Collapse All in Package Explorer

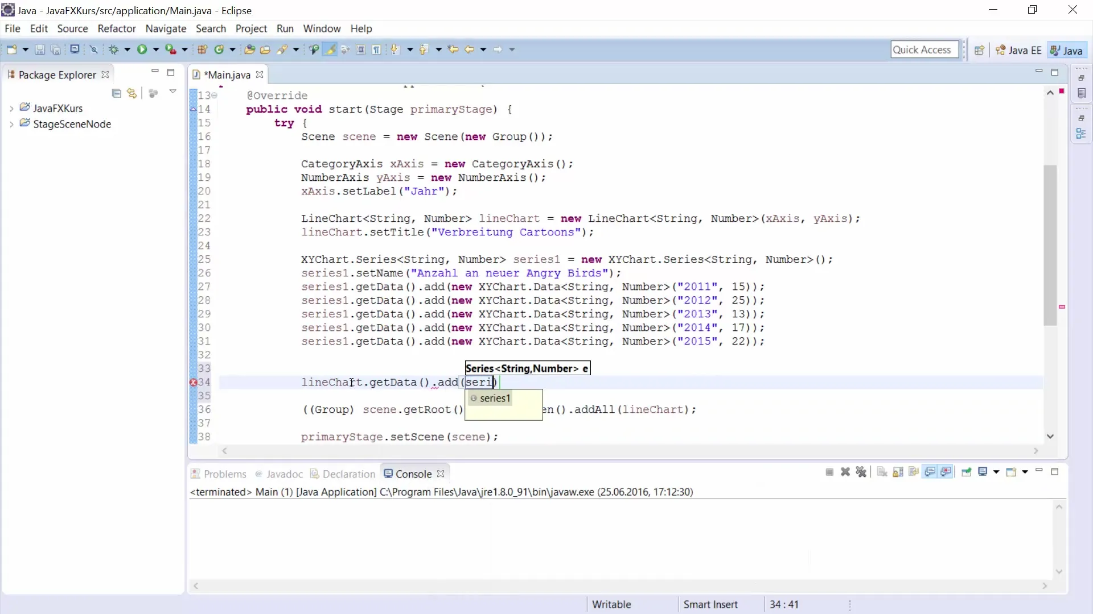pyautogui.click(x=117, y=93)
